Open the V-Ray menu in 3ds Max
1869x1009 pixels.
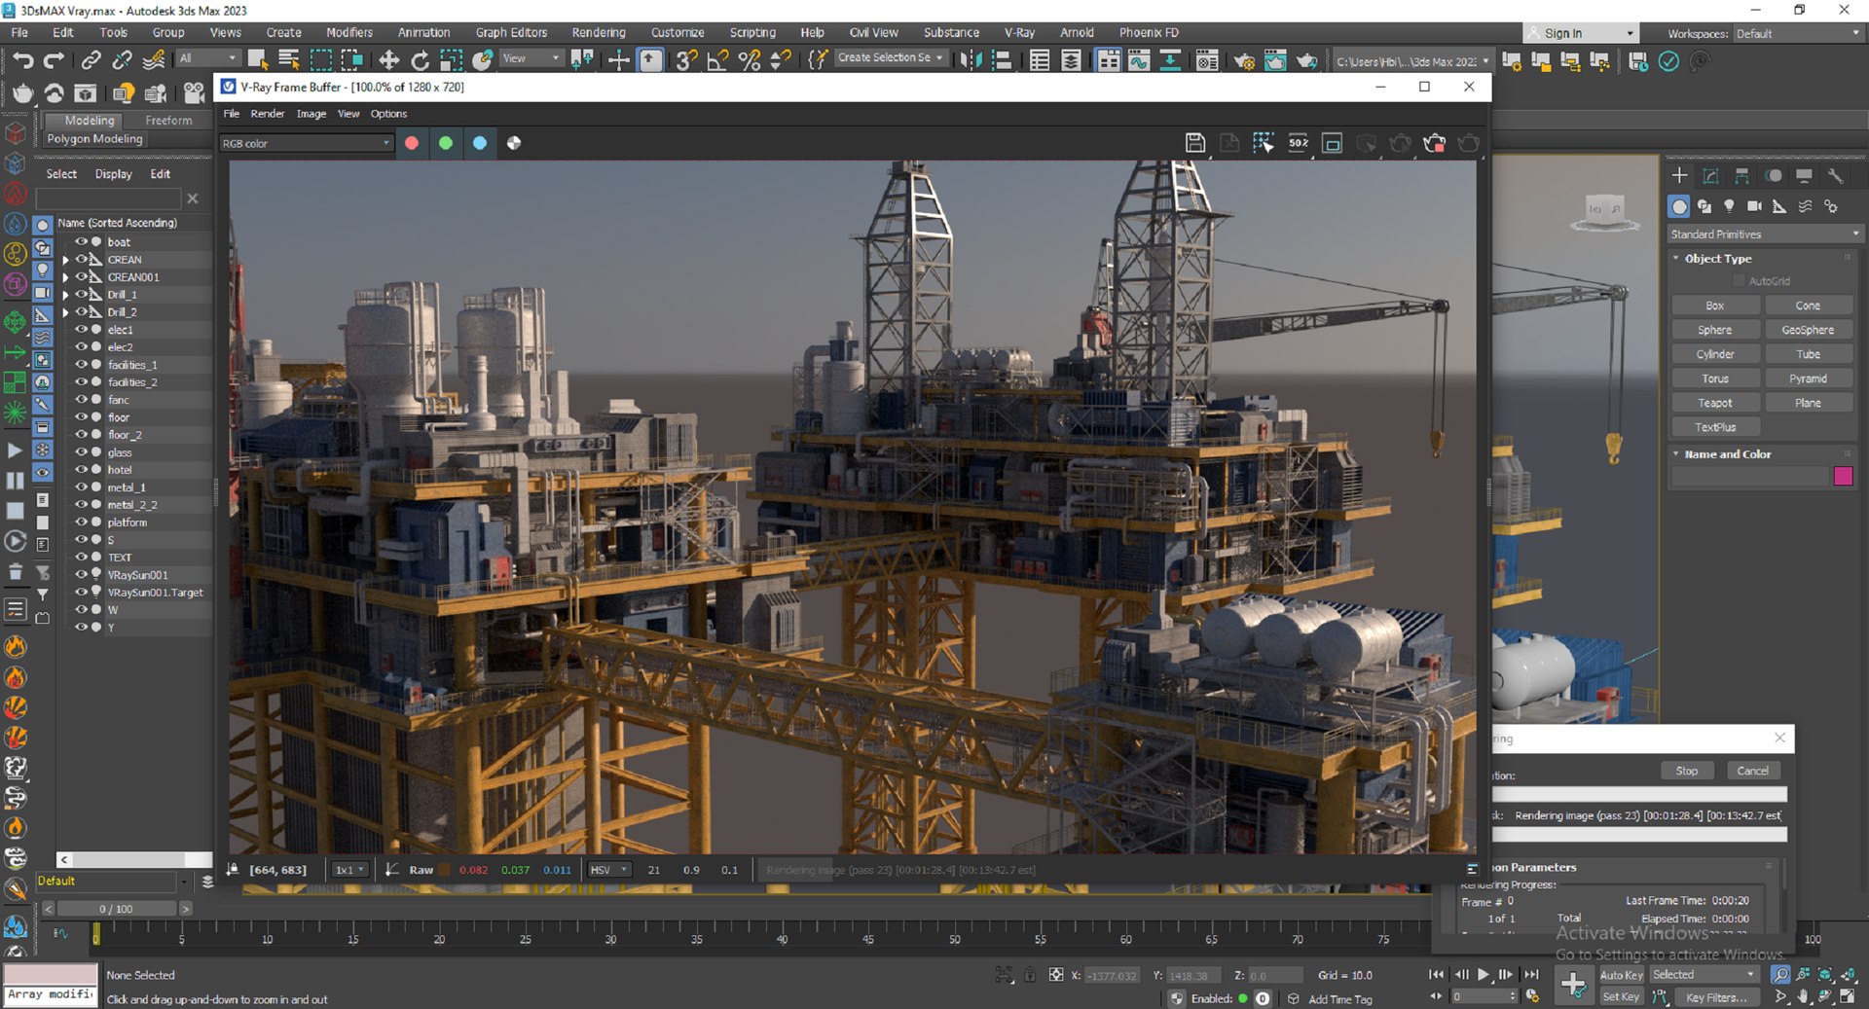click(x=1019, y=32)
